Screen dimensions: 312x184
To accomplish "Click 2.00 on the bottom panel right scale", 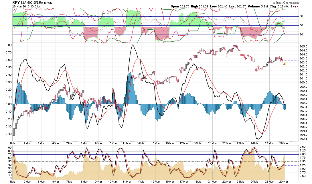I will (303, 154).
